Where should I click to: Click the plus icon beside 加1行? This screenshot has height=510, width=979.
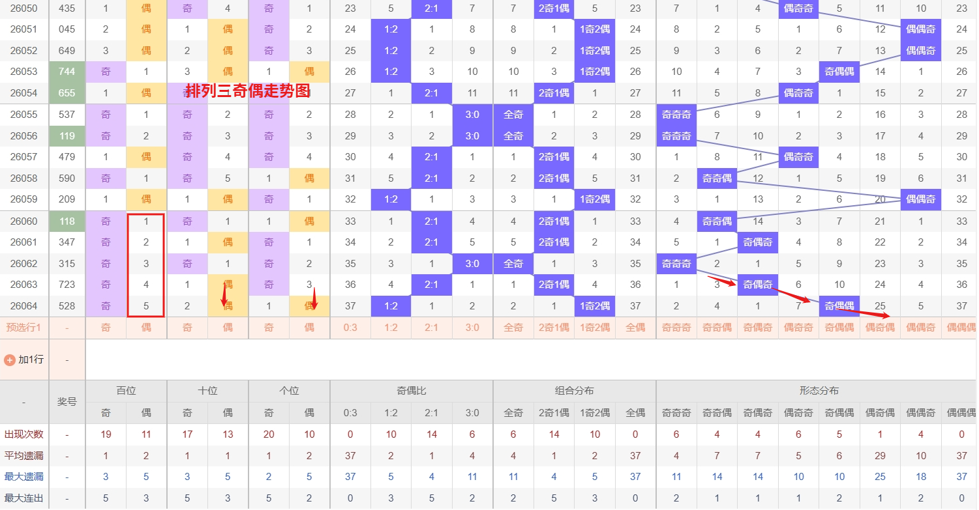click(10, 360)
